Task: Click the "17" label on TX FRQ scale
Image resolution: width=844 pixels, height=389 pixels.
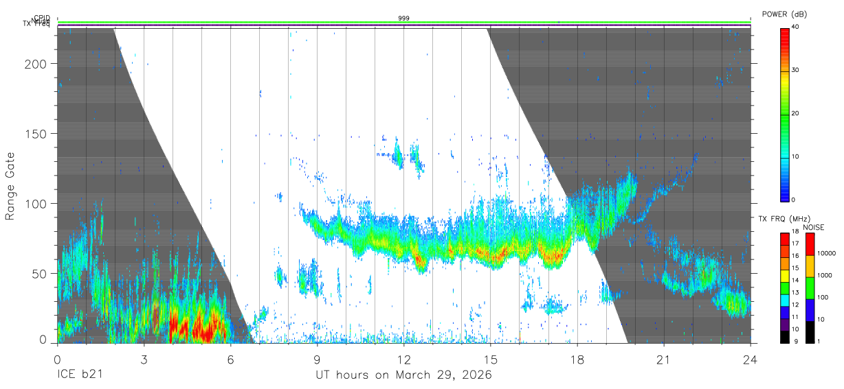Action: (x=796, y=244)
